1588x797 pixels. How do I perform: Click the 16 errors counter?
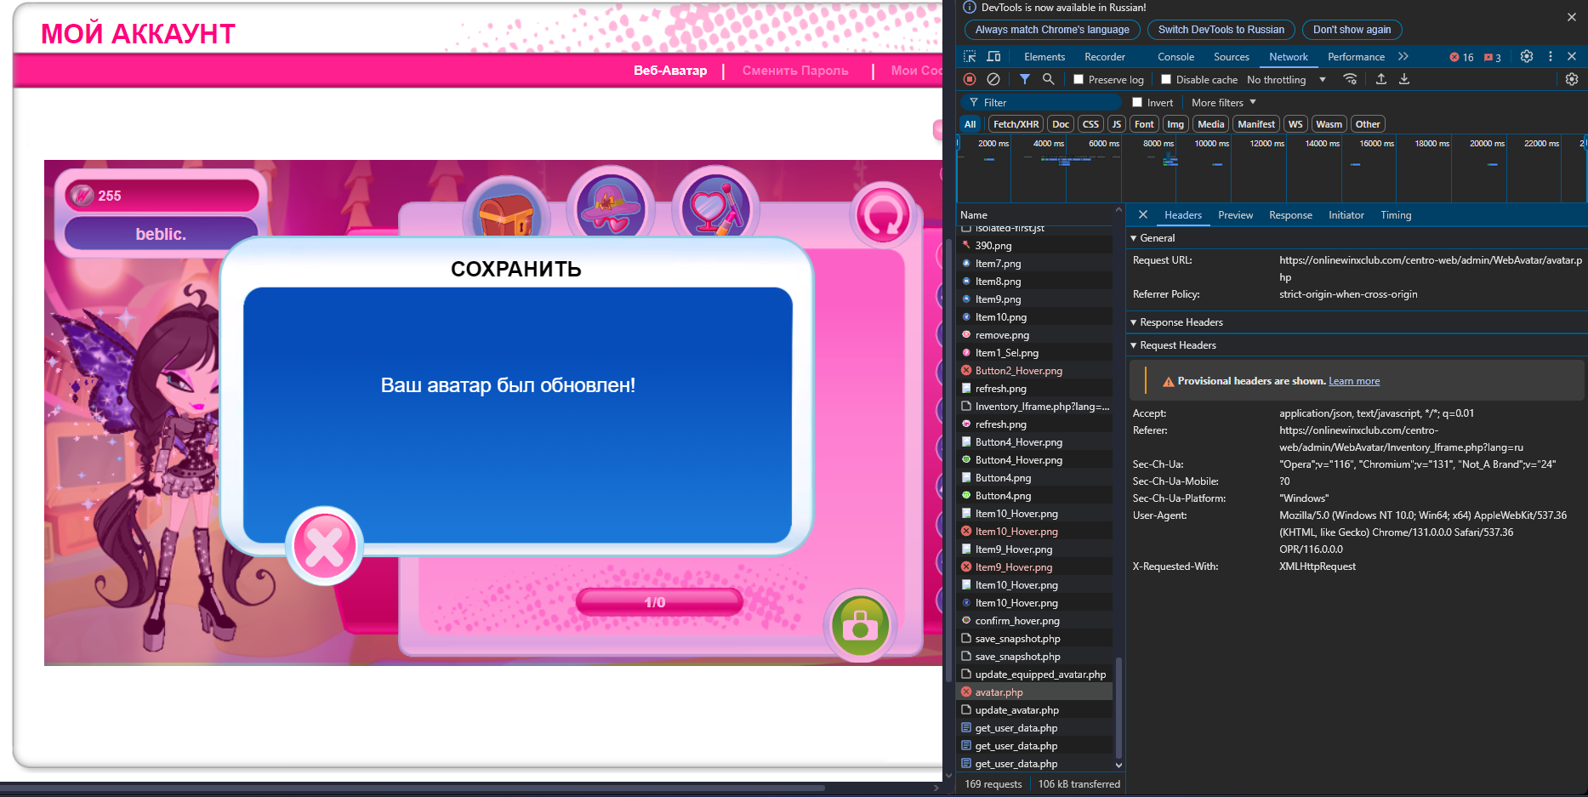point(1461,57)
